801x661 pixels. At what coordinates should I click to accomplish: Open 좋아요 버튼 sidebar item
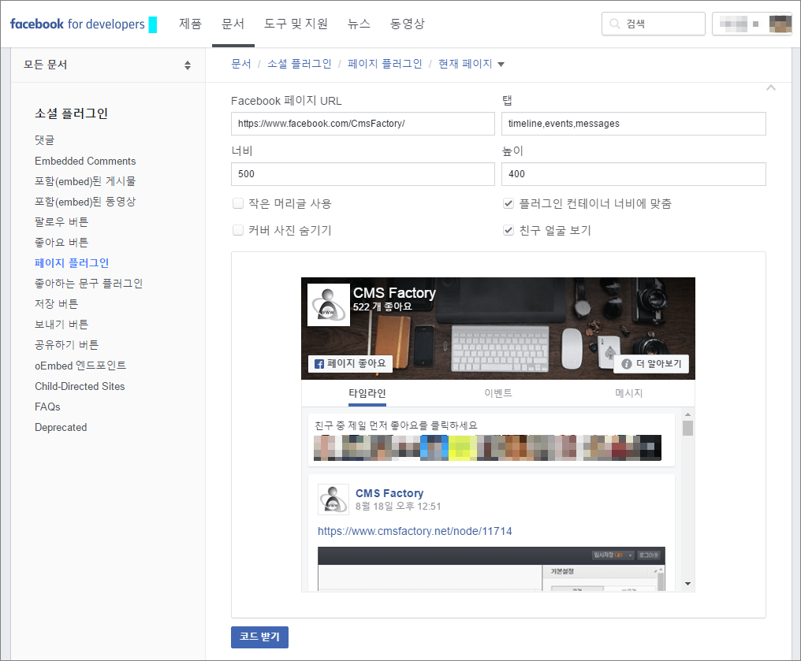(61, 242)
